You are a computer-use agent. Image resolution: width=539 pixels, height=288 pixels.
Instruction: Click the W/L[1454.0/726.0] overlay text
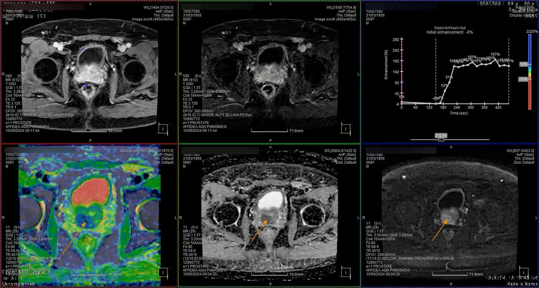click(158, 7)
